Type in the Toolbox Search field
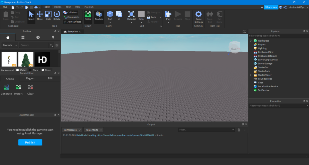 tap(34, 45)
